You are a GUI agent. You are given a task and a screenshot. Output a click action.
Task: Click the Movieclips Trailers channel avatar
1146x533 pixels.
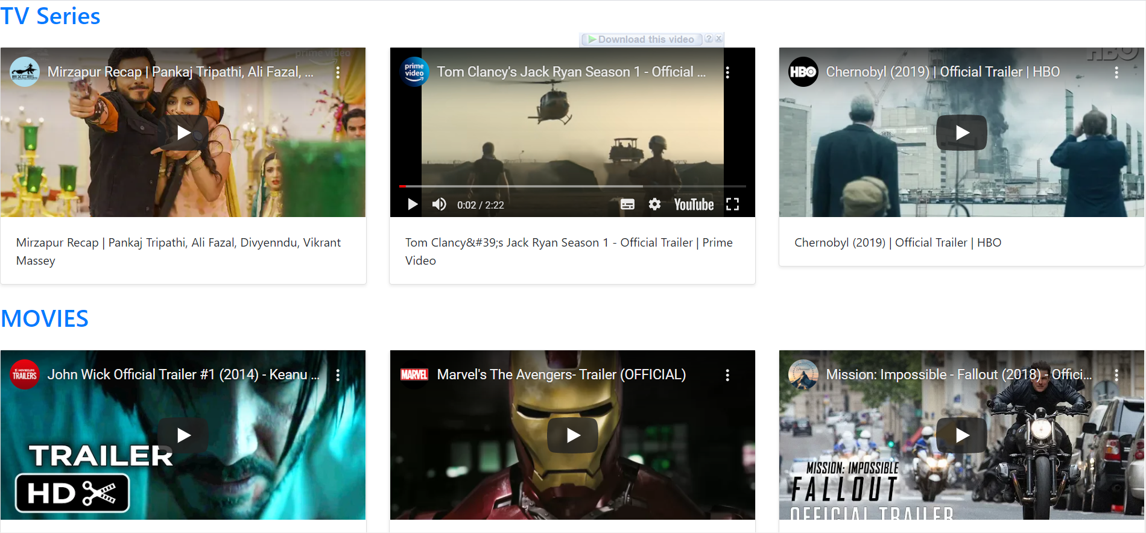click(25, 374)
